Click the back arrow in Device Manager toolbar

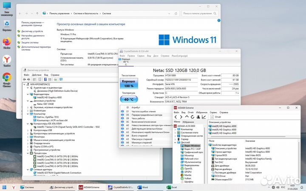[x=24, y=79]
